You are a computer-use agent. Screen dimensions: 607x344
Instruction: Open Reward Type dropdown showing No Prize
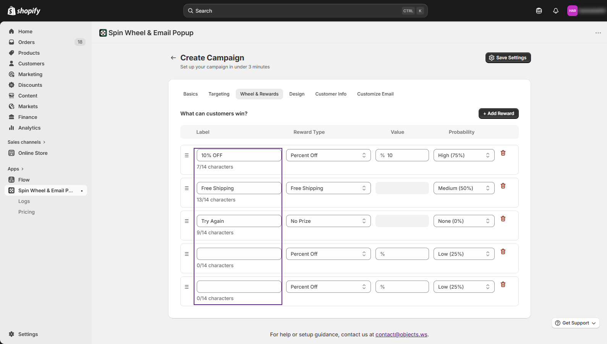[x=329, y=221]
